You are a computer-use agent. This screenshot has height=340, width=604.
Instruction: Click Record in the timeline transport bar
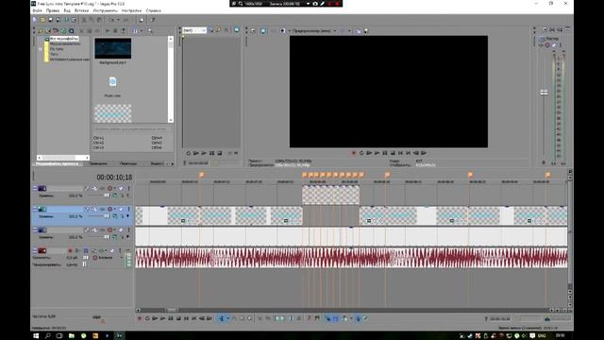pyautogui.click(x=140, y=318)
